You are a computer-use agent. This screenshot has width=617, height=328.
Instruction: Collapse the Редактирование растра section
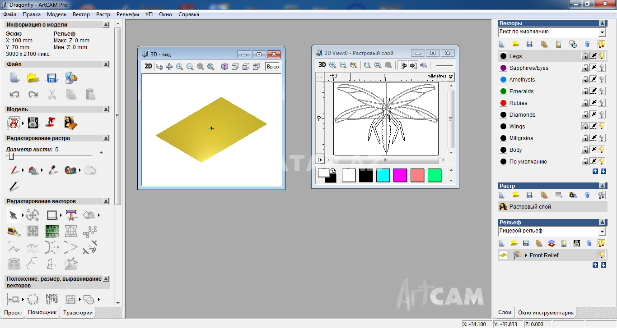click(106, 138)
